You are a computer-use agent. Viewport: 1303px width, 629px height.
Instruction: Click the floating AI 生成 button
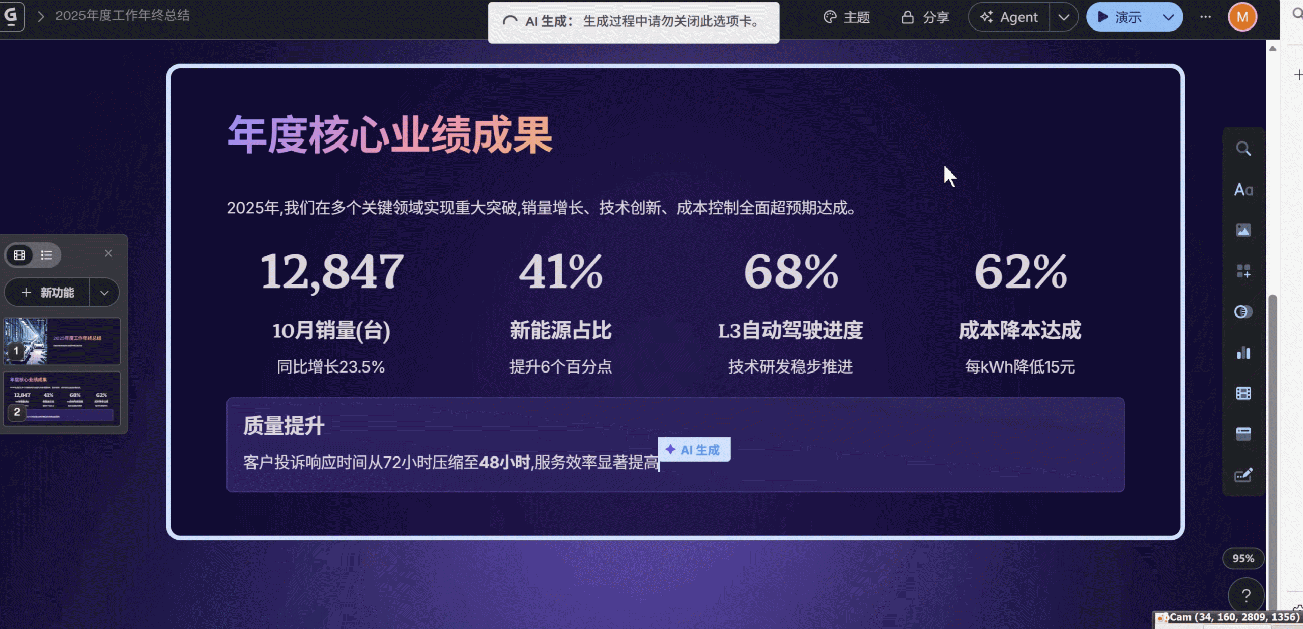pos(694,449)
